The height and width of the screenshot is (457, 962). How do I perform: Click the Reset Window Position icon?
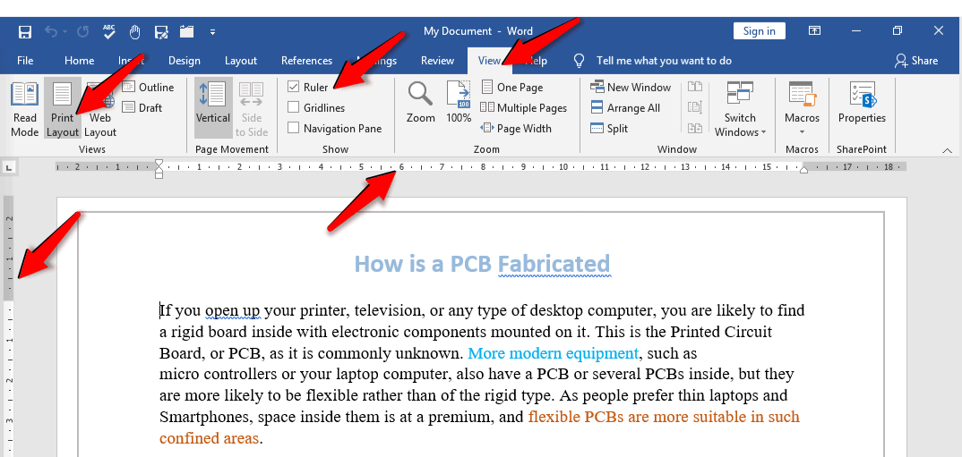(695, 128)
